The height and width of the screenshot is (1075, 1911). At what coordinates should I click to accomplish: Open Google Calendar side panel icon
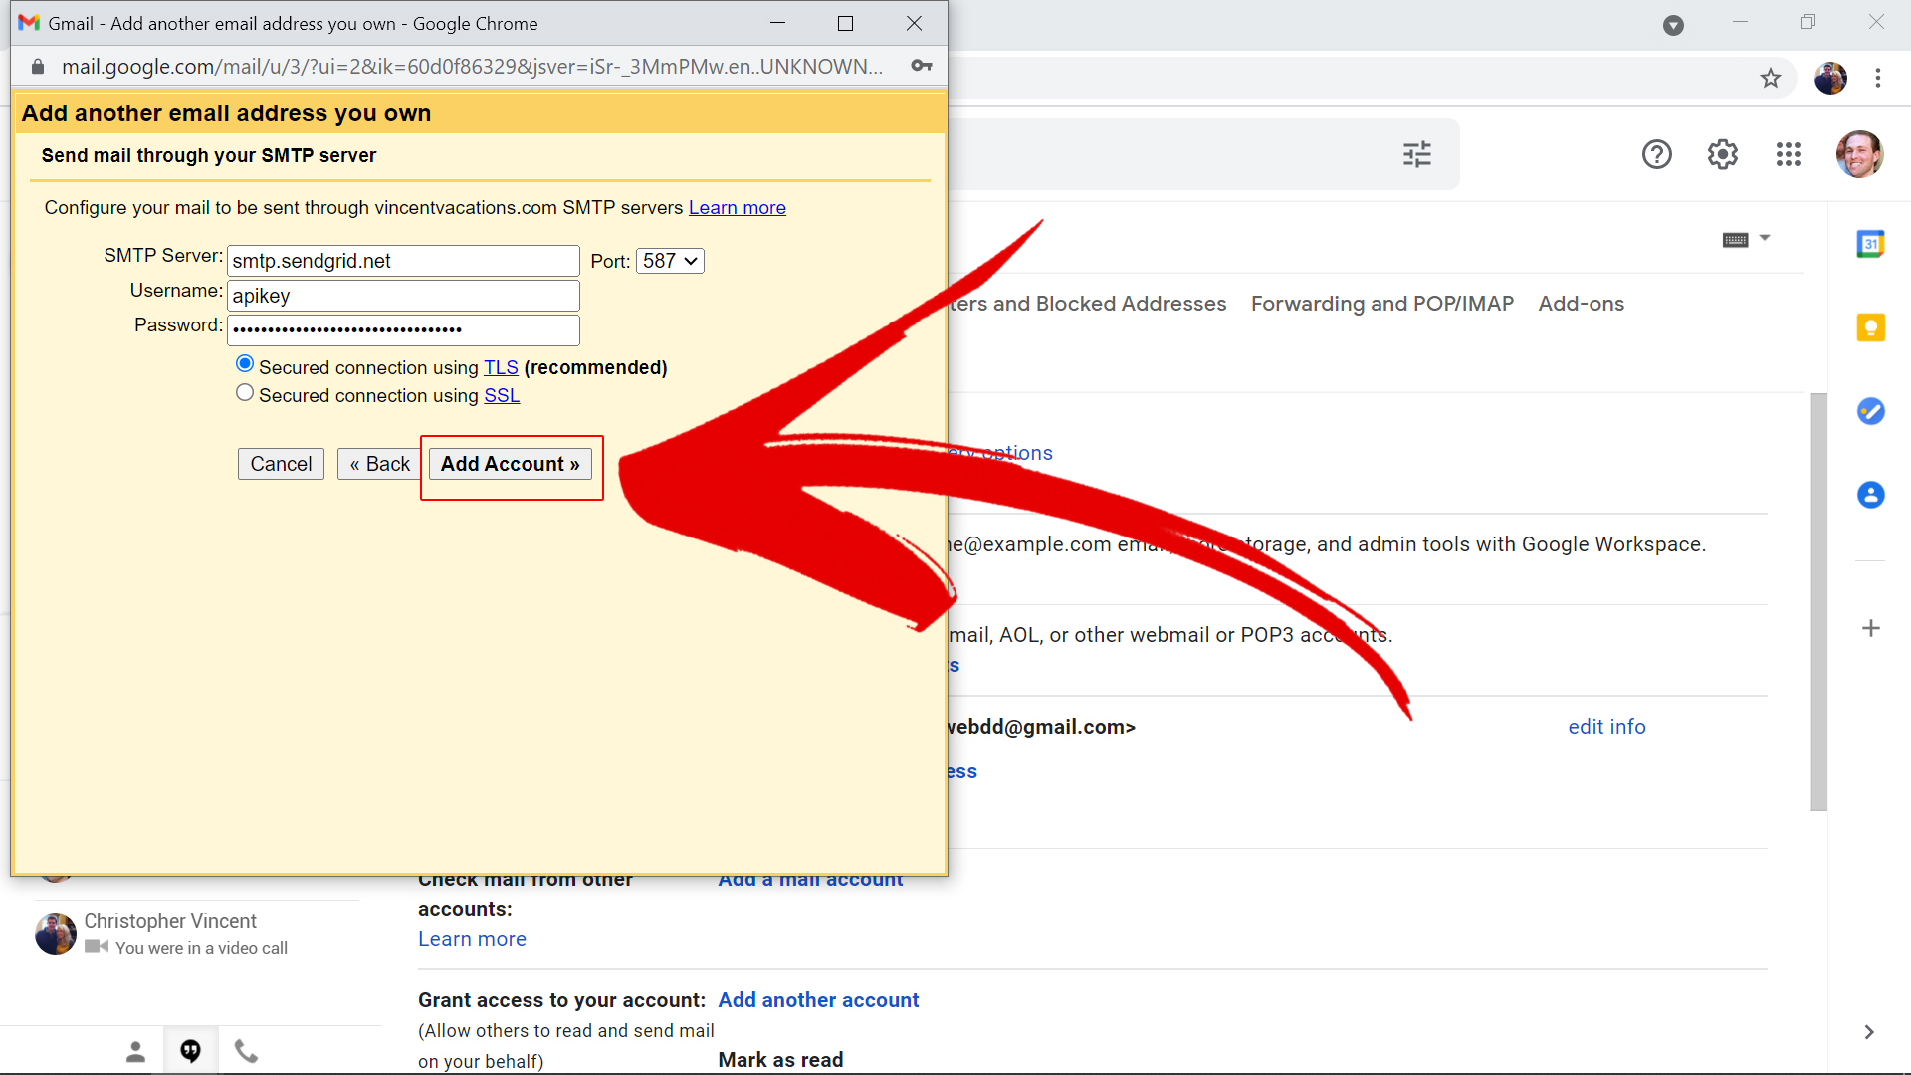click(x=1870, y=244)
